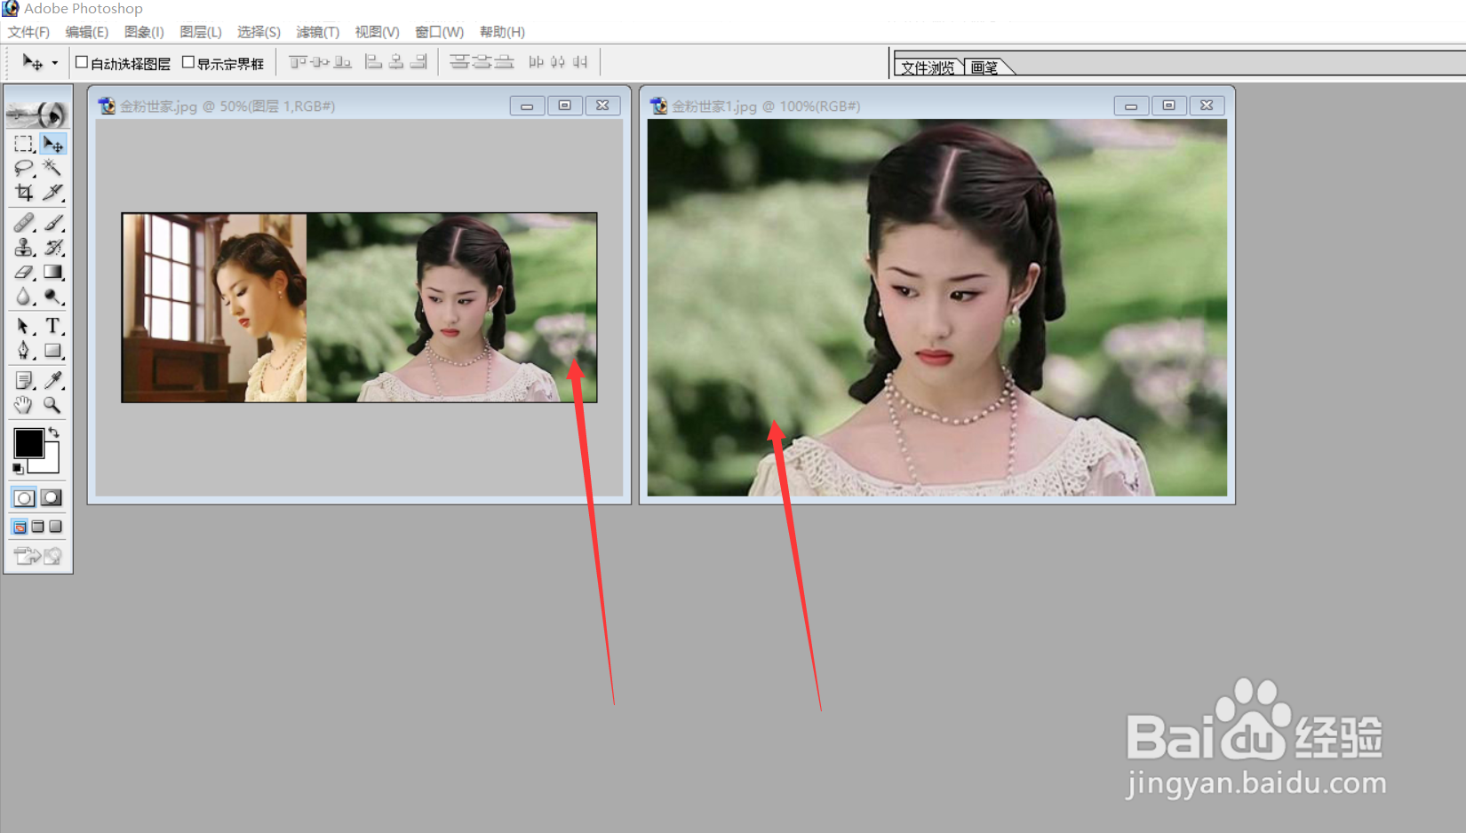Select the Gradient tool
This screenshot has height=833, width=1466.
tap(52, 272)
